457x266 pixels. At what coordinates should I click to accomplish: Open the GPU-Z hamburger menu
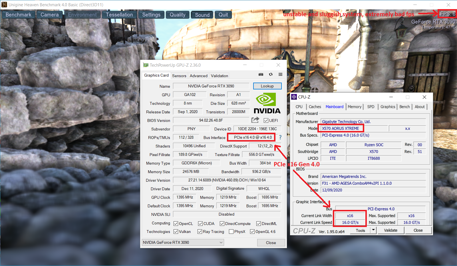pyautogui.click(x=281, y=74)
